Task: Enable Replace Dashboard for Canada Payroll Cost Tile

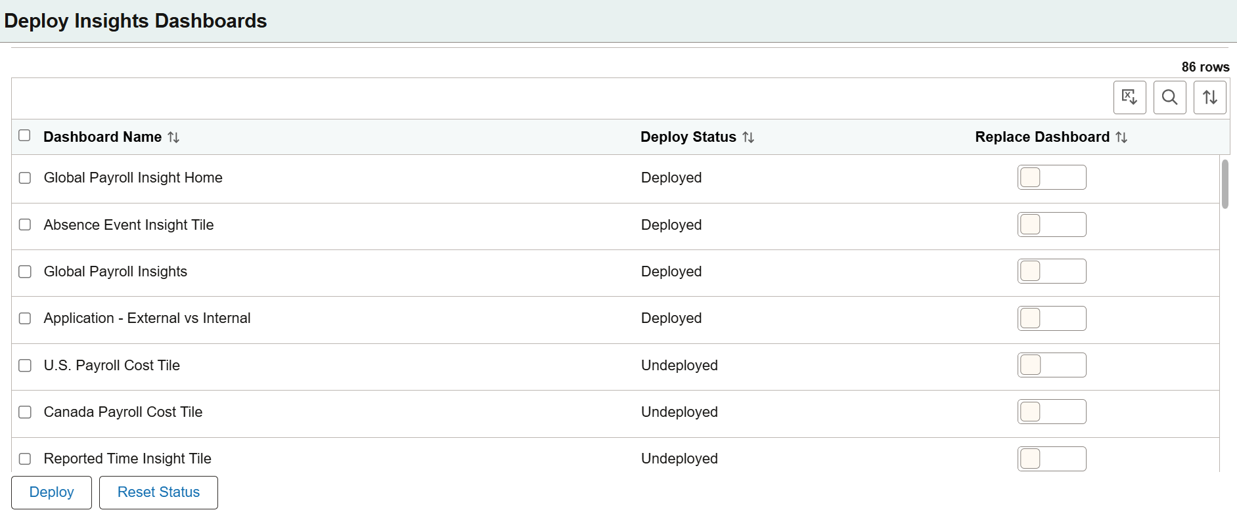Action: tap(1051, 412)
